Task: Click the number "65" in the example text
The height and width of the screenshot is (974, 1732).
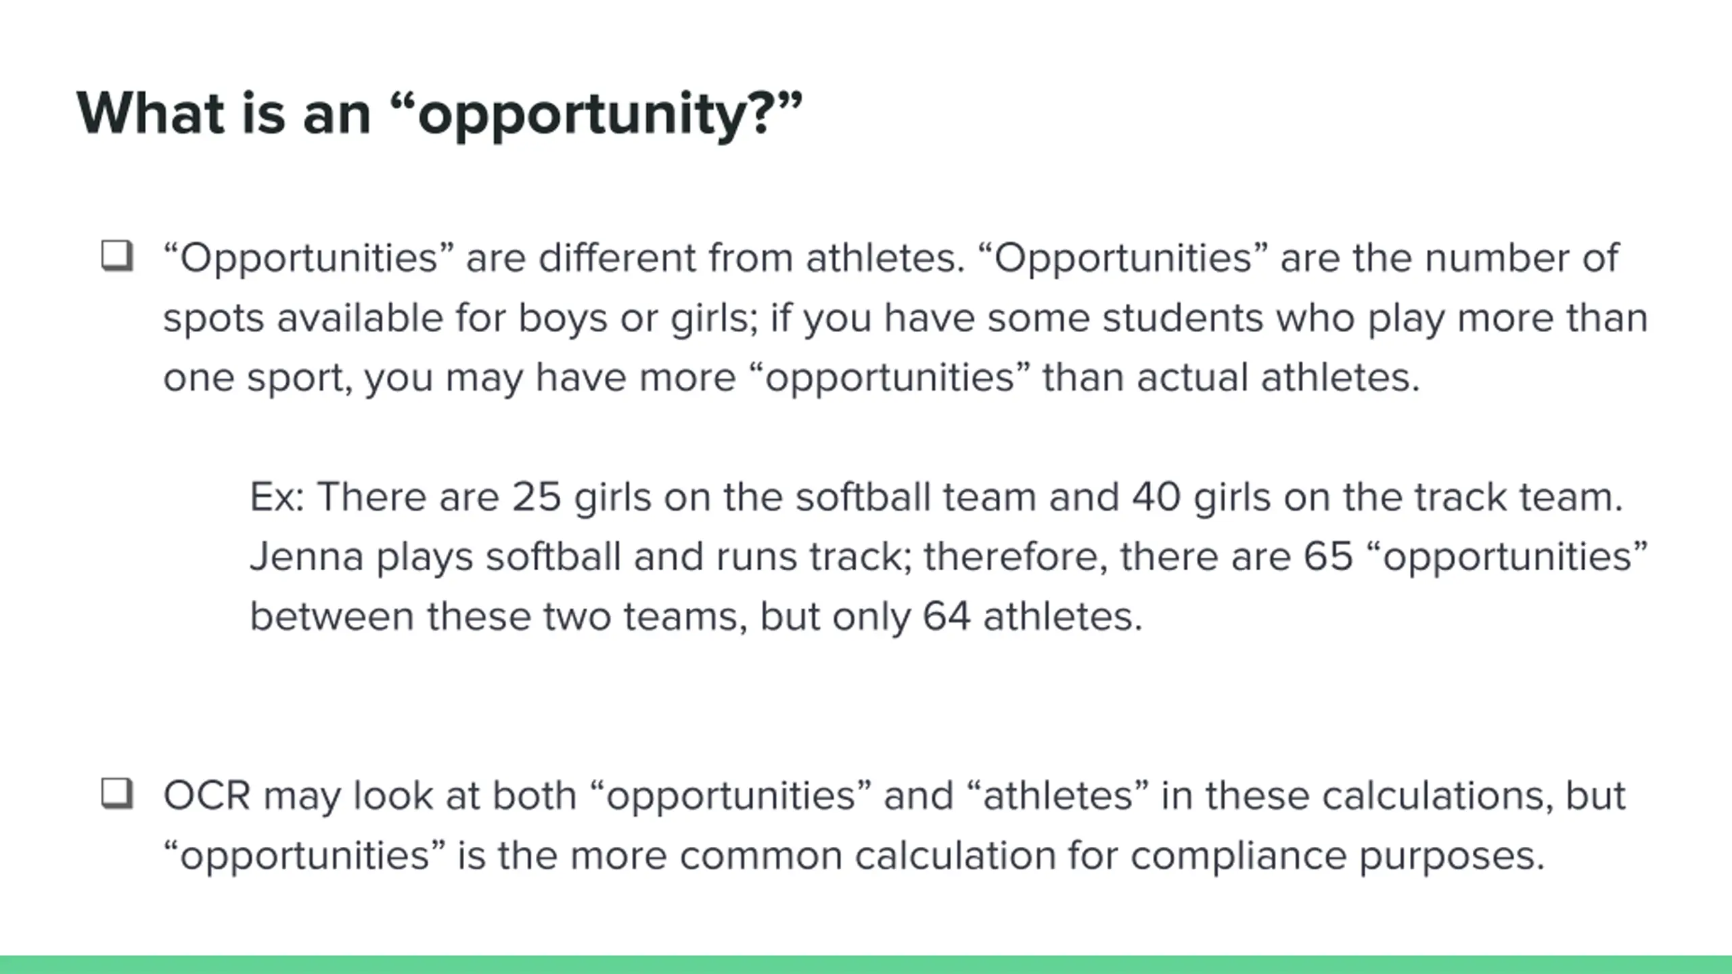Action: coord(1328,557)
